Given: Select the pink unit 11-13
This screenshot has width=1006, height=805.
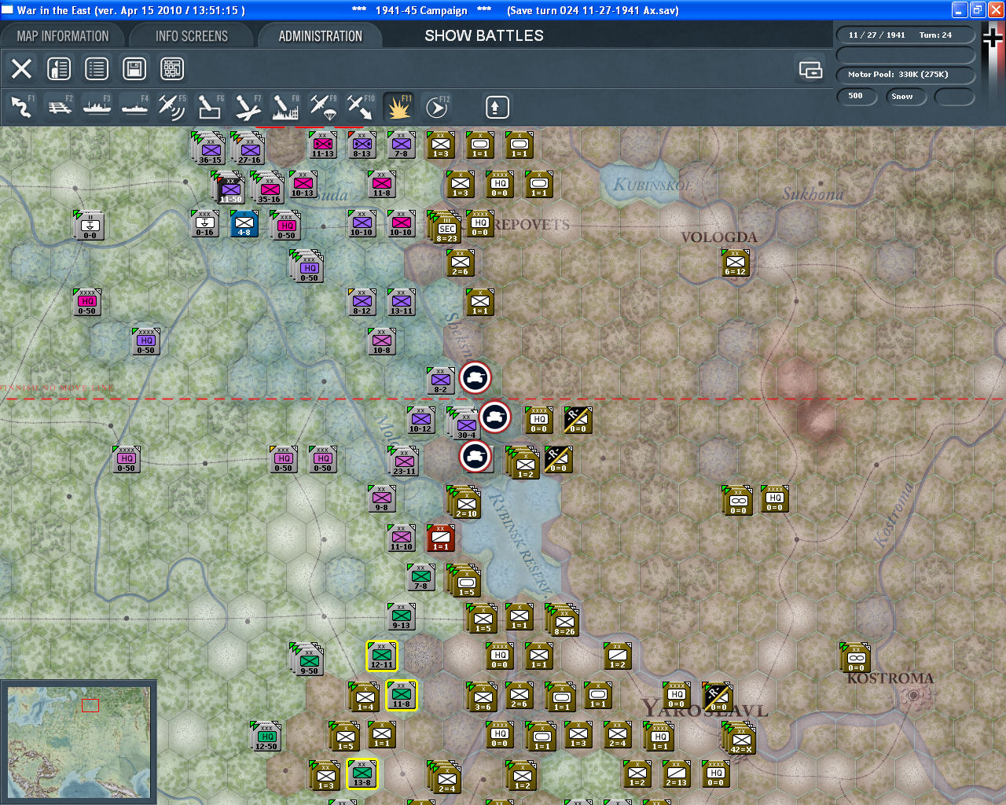Looking at the screenshot, I should 323,145.
